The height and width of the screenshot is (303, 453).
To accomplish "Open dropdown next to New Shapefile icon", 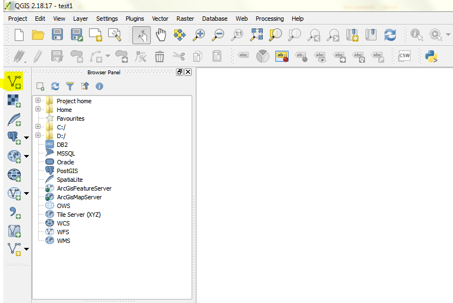I will click(x=26, y=249).
